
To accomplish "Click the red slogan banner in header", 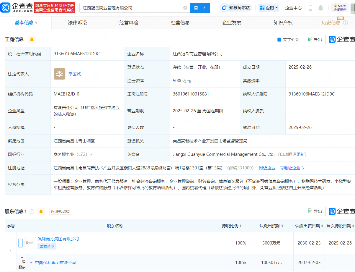I will coord(55,8).
